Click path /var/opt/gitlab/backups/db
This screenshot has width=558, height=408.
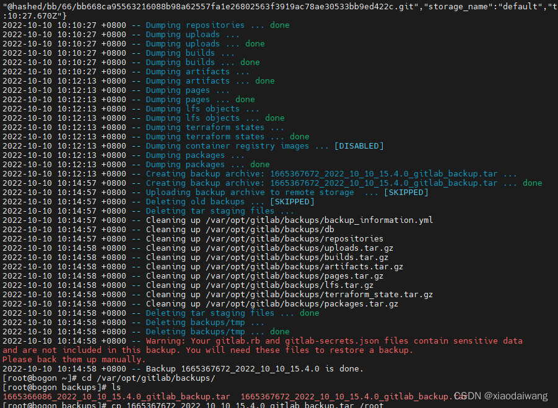point(270,230)
